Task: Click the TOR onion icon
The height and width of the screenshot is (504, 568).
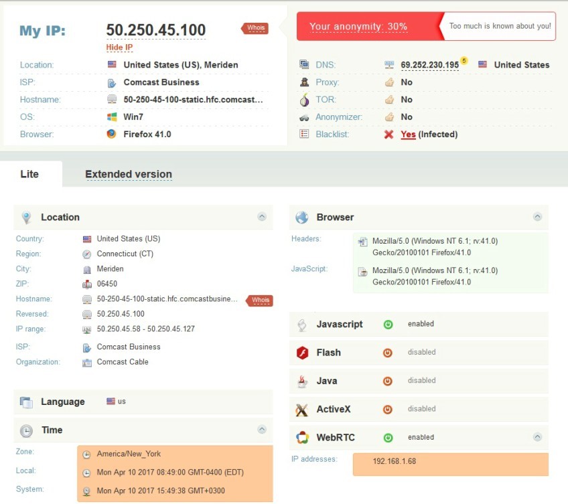Action: coord(304,100)
